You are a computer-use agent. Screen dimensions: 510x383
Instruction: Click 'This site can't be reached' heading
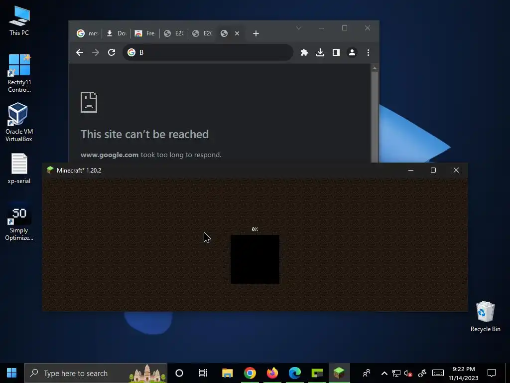[x=145, y=134]
